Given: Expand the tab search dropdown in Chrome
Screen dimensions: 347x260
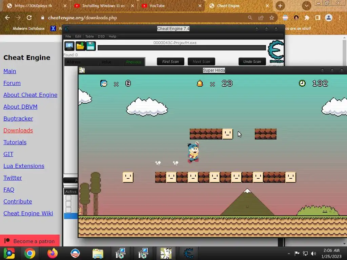Looking at the screenshot, I should pos(306,6).
